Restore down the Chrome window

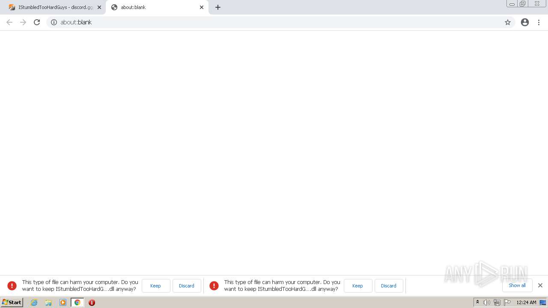coord(522,3)
